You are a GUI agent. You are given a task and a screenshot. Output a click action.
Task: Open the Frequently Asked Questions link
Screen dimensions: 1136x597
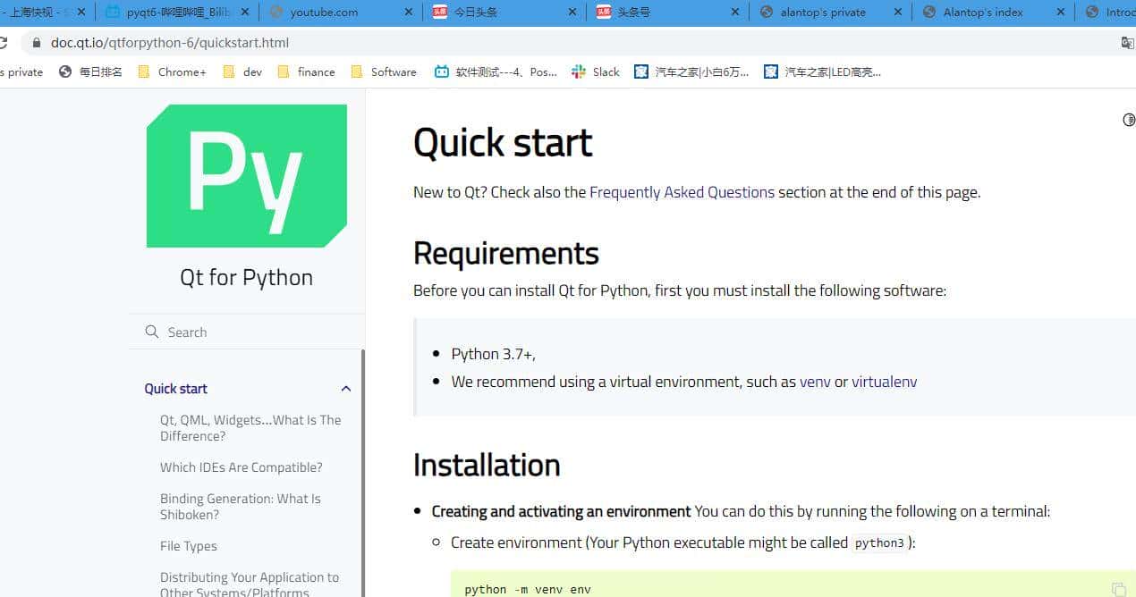(x=682, y=191)
